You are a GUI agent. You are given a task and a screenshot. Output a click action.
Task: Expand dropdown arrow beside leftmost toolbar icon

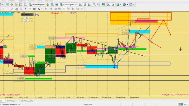tap(3, 5)
